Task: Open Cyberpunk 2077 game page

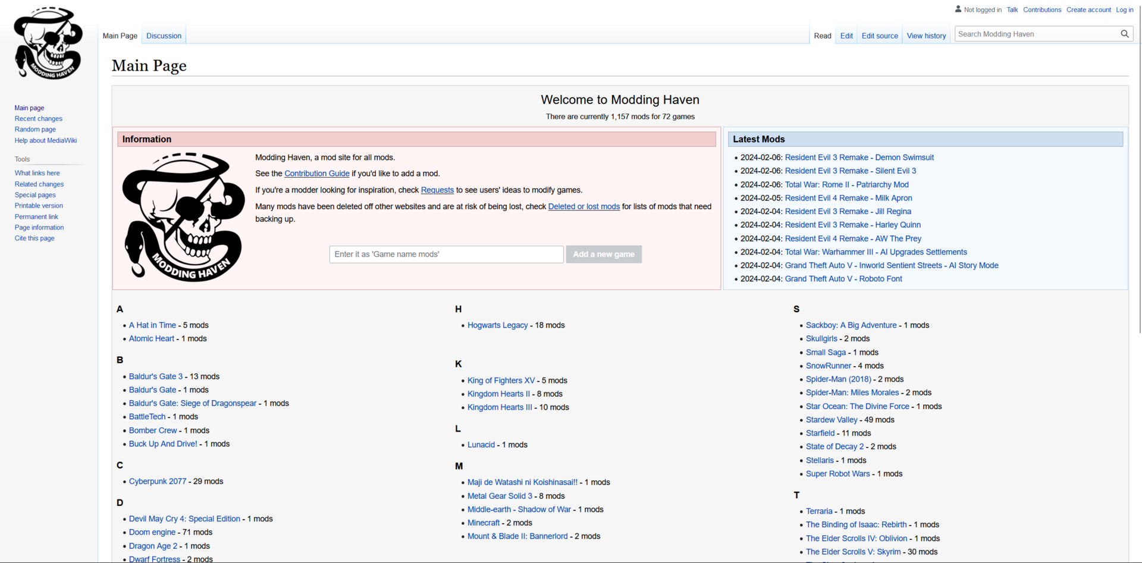Action: (158, 482)
